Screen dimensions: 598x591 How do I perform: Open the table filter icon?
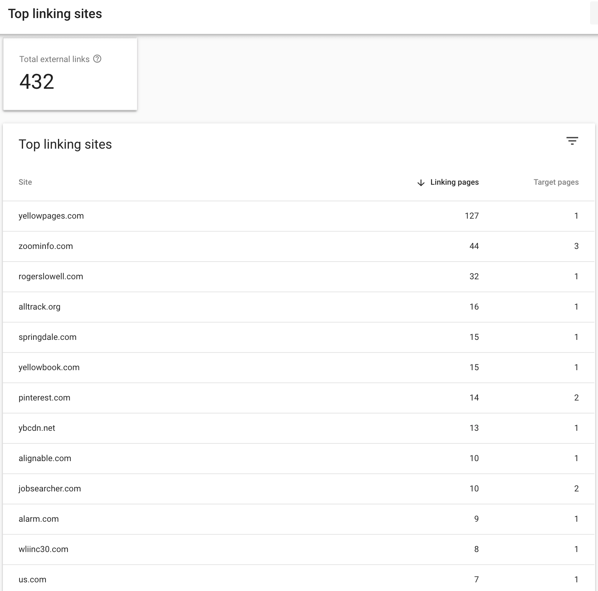(x=572, y=141)
